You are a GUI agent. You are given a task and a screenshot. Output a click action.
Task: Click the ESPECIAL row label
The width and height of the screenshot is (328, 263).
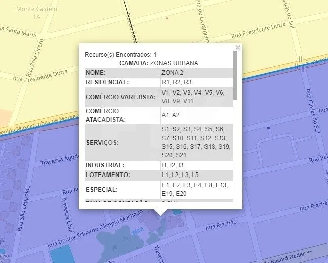[x=102, y=190]
